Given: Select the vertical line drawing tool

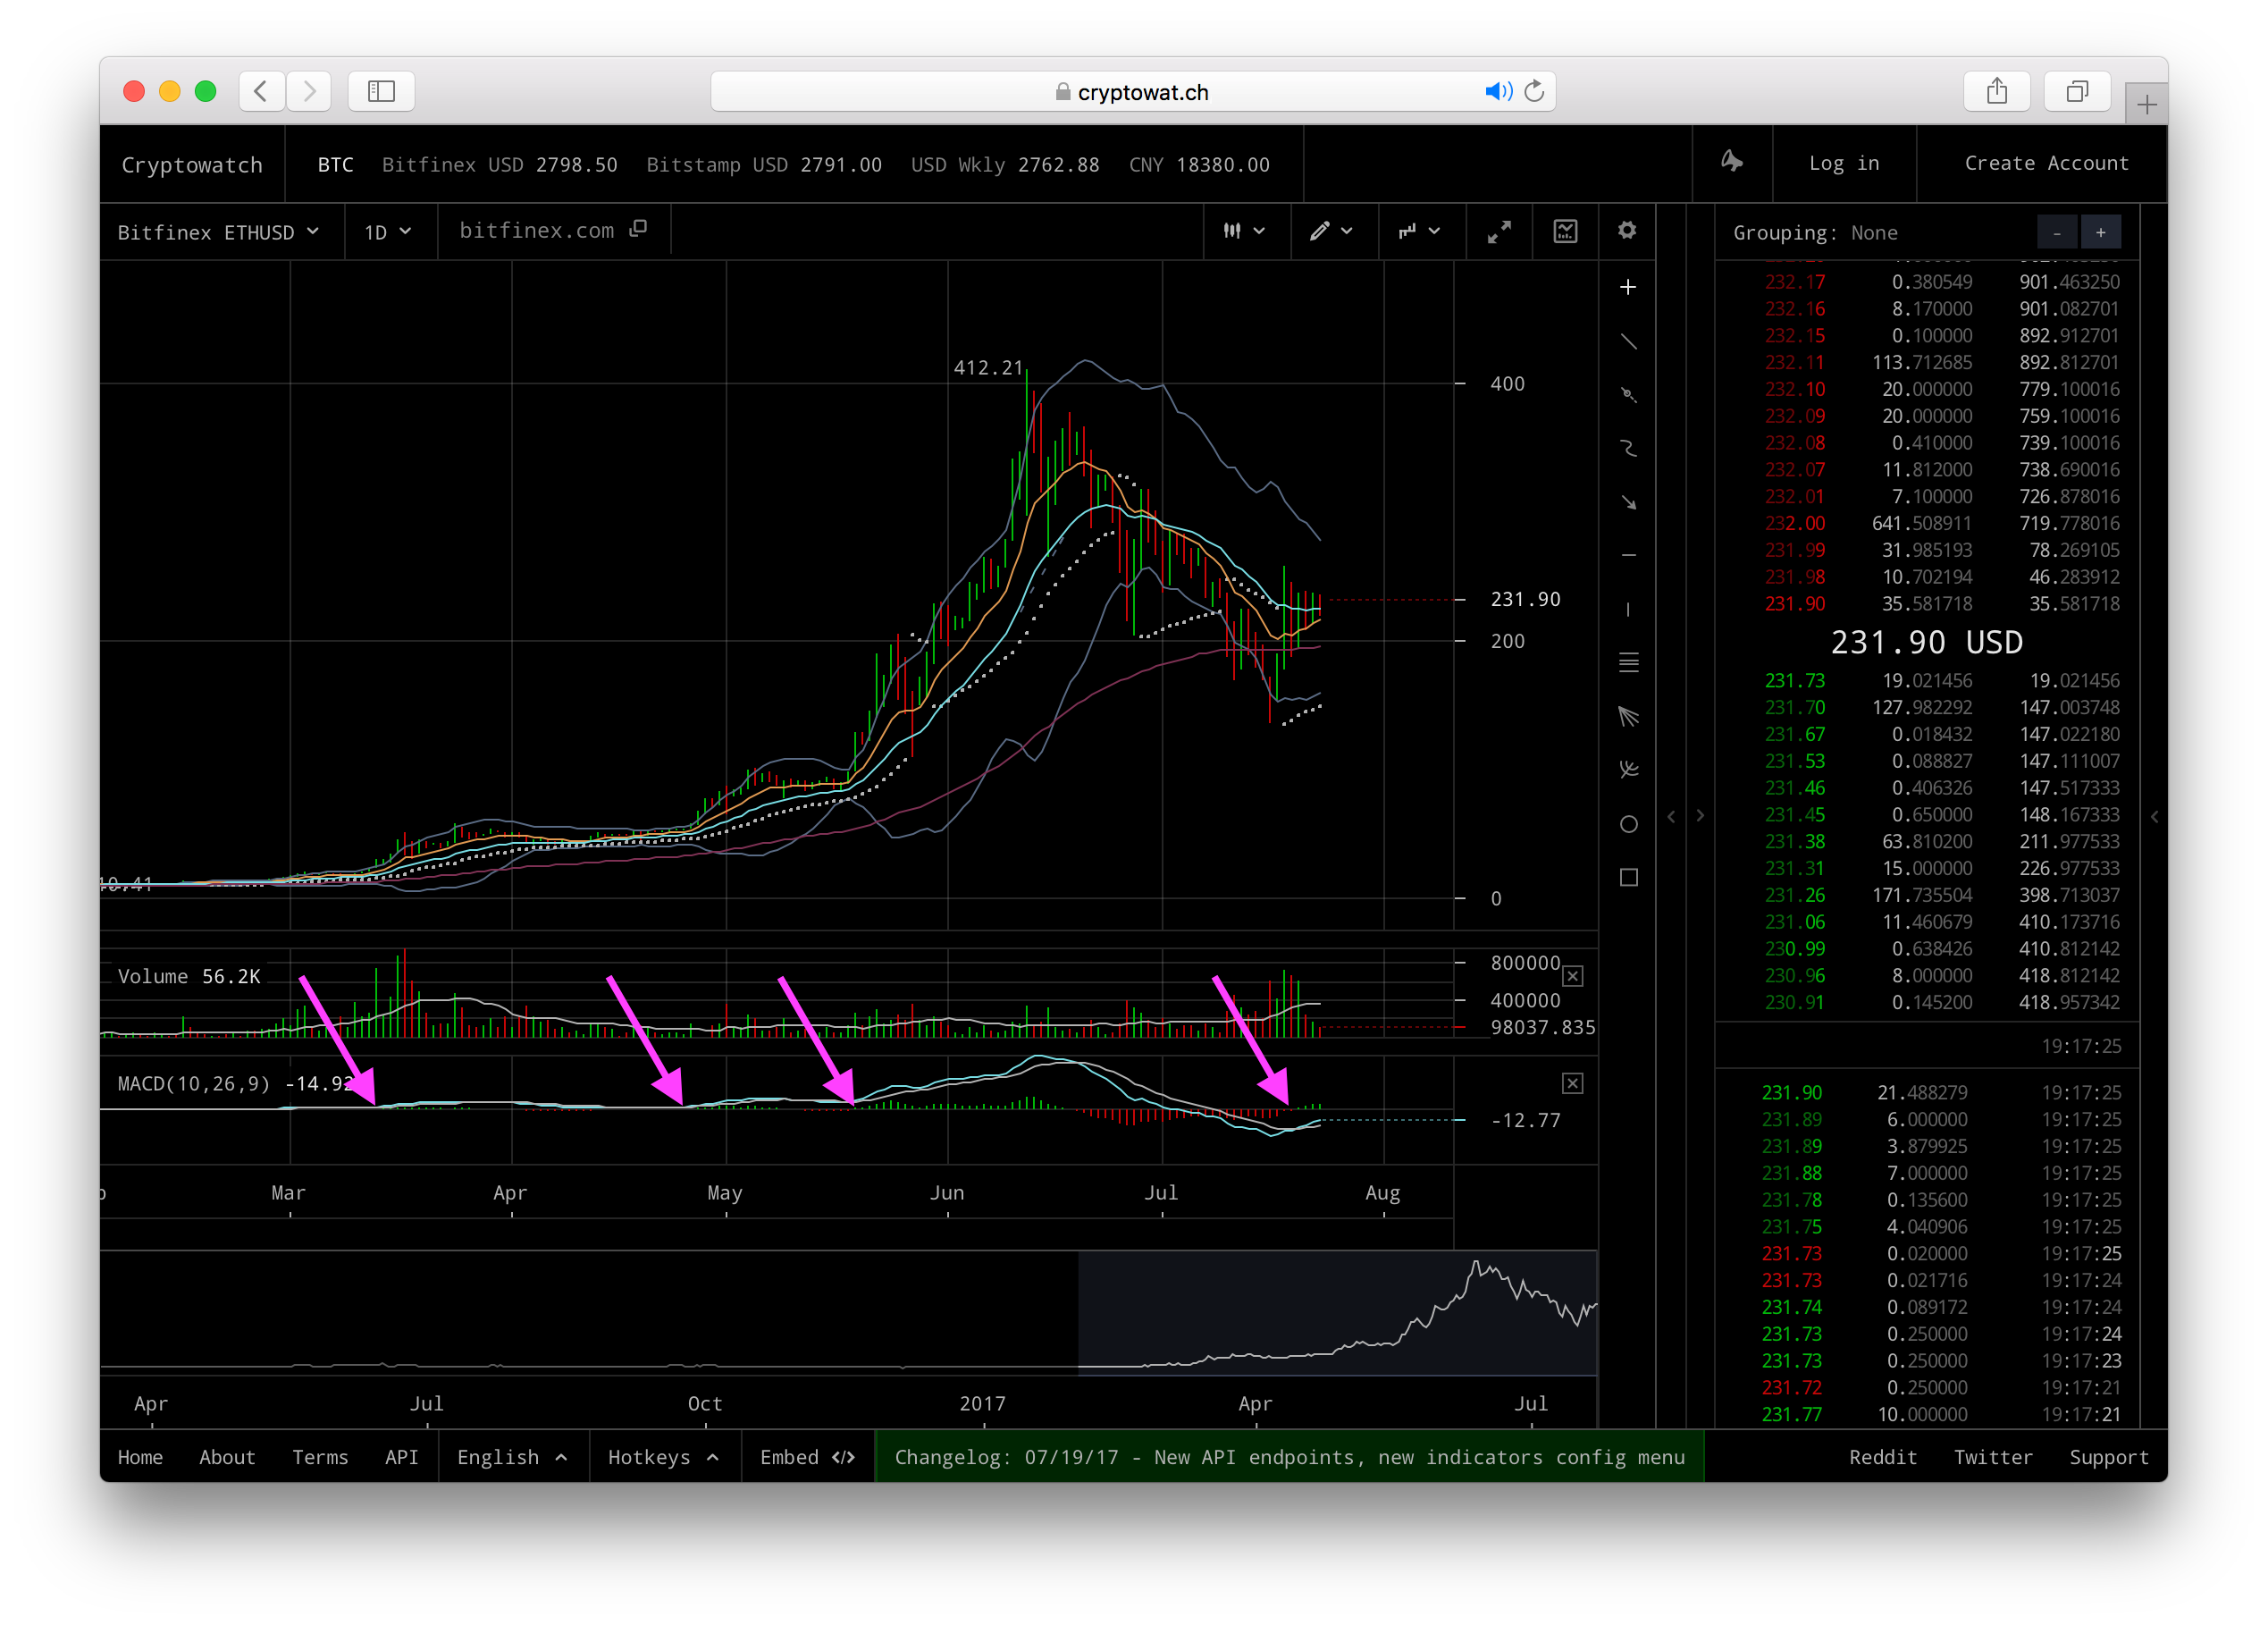Looking at the screenshot, I should [x=1628, y=609].
